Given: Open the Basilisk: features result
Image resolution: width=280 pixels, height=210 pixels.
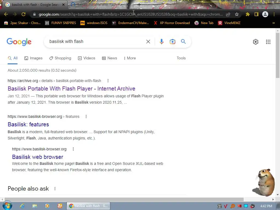Looking at the screenshot, I should (x=28, y=124).
